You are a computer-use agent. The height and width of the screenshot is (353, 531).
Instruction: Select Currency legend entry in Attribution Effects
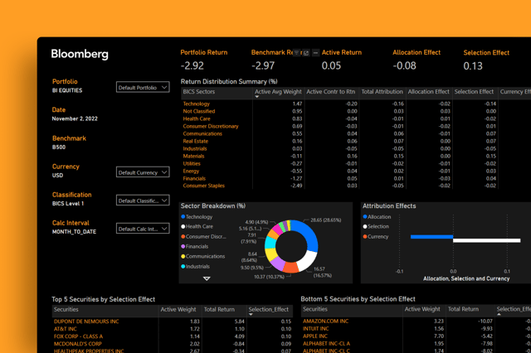(376, 237)
